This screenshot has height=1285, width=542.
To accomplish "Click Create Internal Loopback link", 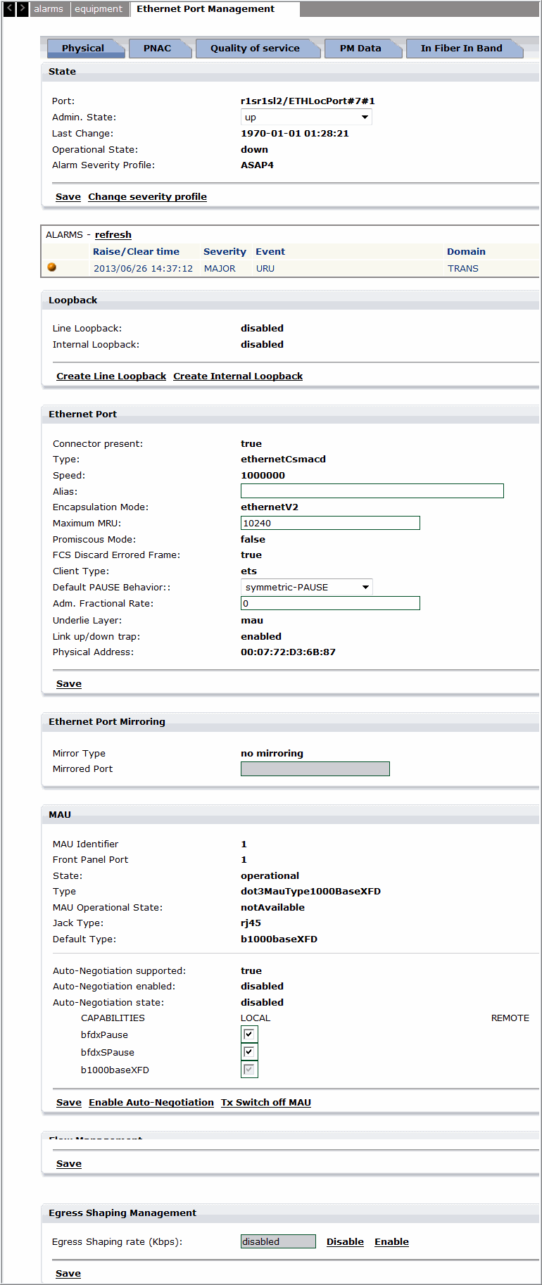I will [x=238, y=376].
